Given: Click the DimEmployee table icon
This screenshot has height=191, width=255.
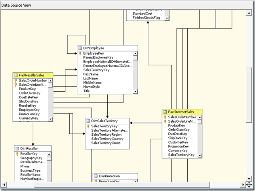Looking at the screenshot, I should 80,48.
